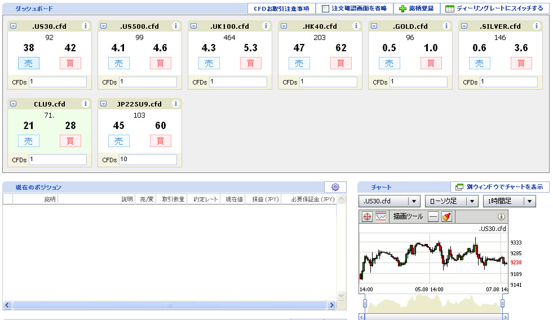The width and height of the screenshot is (553, 320).
Task: Open positions panel settings gear
Action: point(335,187)
